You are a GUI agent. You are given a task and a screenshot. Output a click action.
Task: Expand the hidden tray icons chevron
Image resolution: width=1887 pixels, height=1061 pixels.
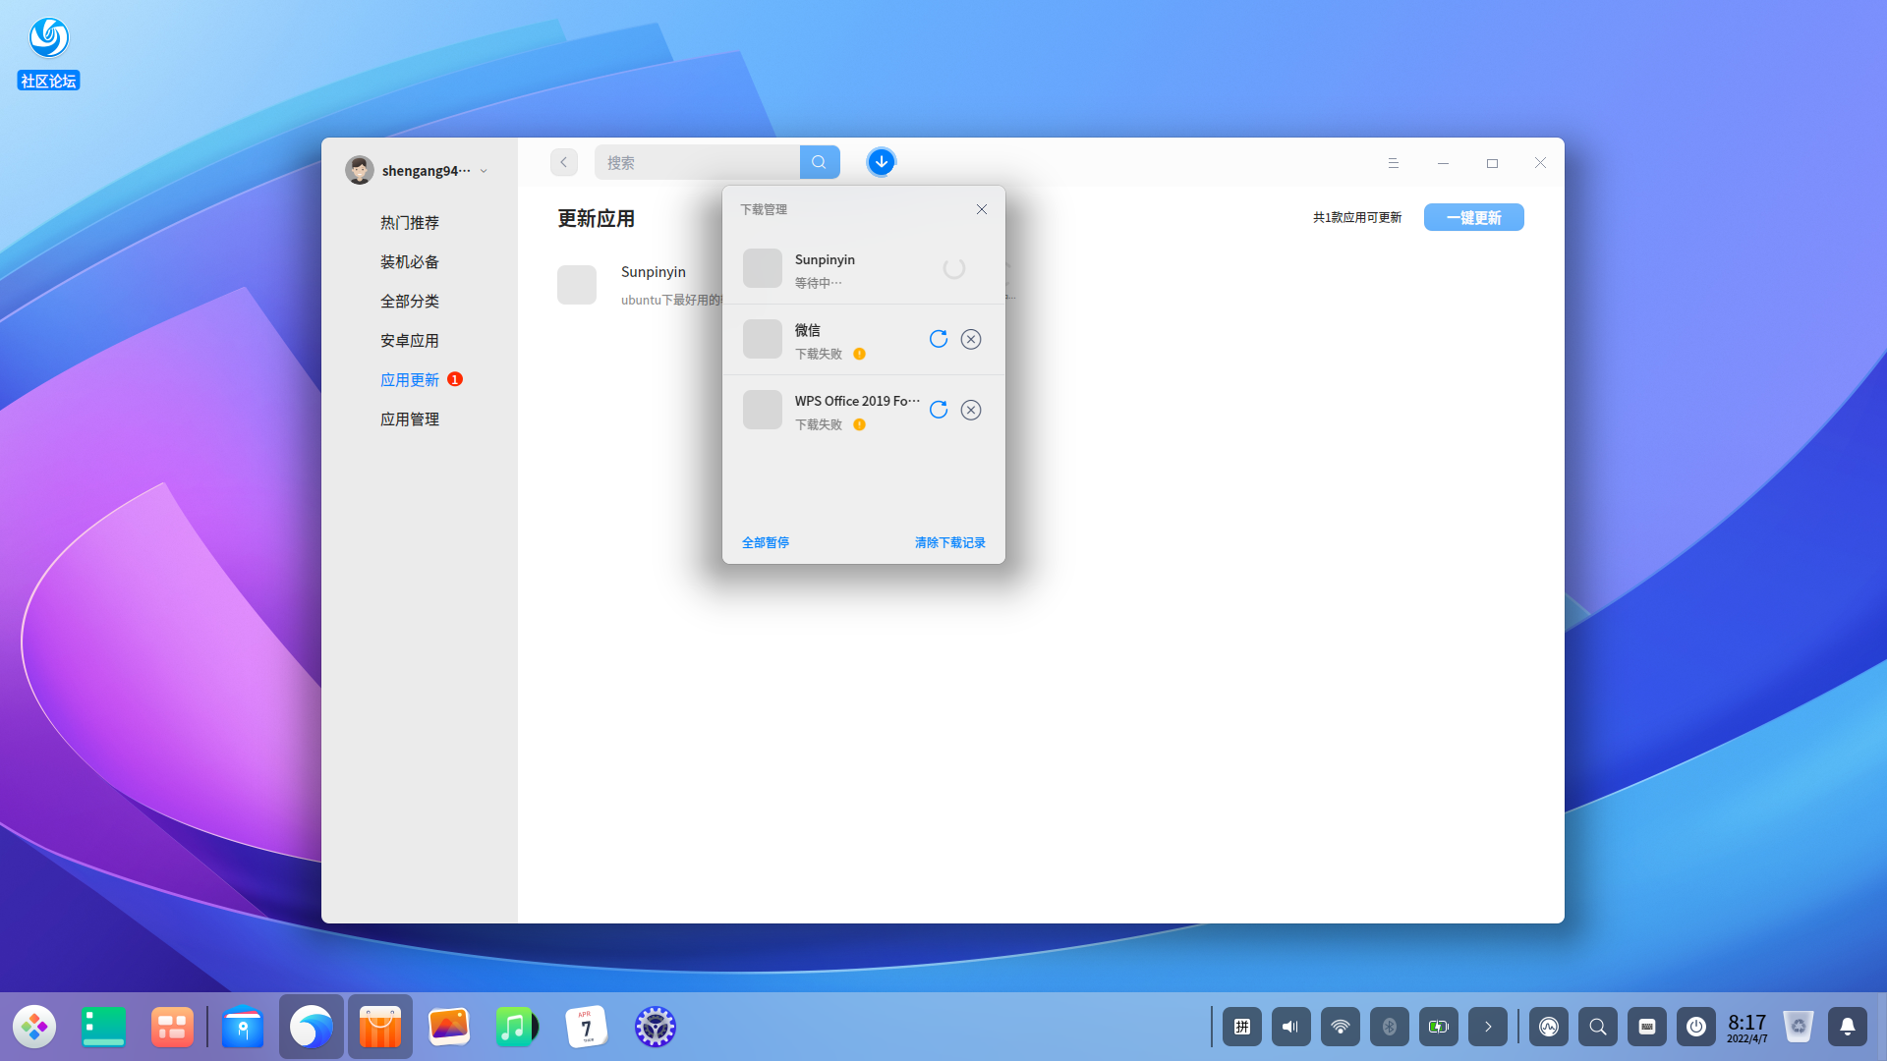[1487, 1026]
